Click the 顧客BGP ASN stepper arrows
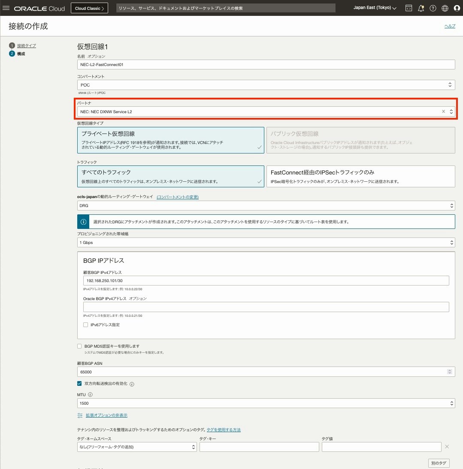 [450, 372]
